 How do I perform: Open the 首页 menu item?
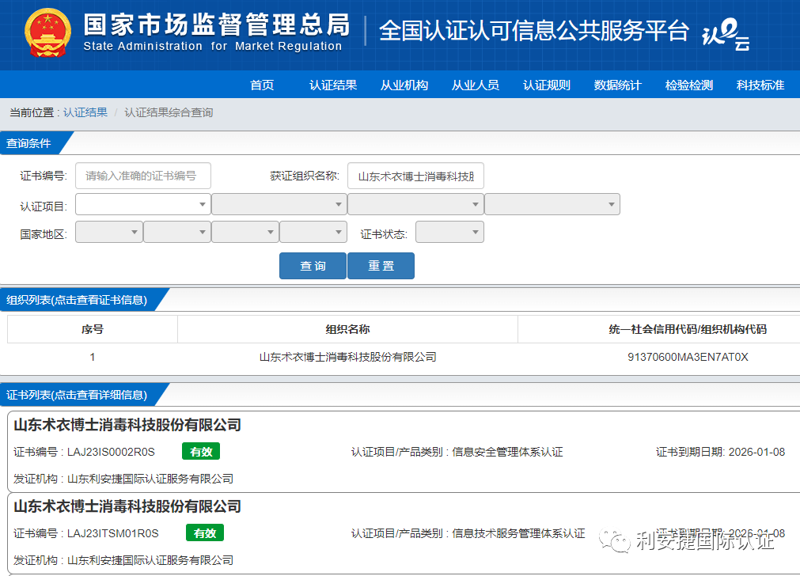point(262,85)
